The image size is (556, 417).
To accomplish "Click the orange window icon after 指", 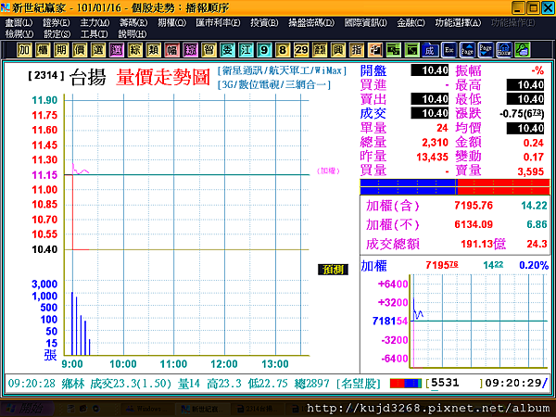I will click(374, 50).
